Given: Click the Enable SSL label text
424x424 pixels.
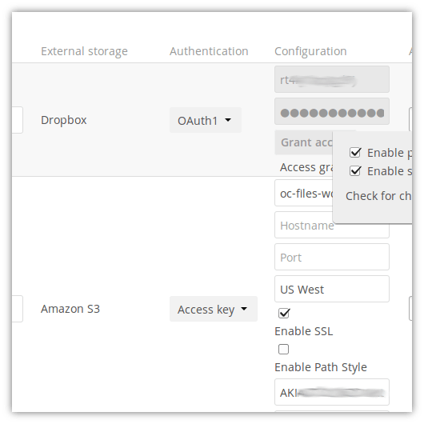Looking at the screenshot, I should [x=304, y=331].
